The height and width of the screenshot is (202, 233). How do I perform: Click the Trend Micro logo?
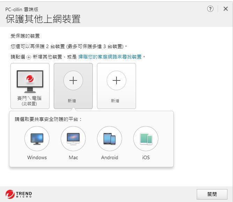(x=19, y=194)
